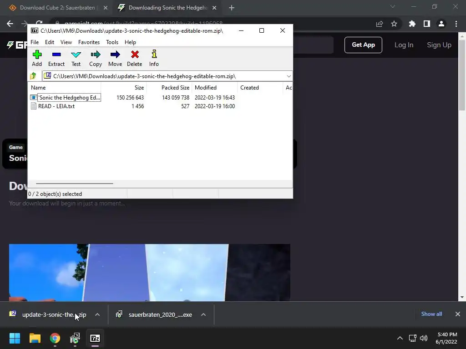Viewport: 466px width, 349px height.
Task: Click Show all downloads
Action: pyautogui.click(x=431, y=314)
